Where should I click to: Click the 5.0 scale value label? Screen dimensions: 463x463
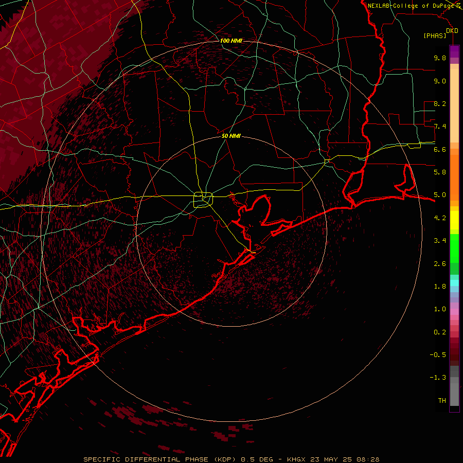pyautogui.click(x=440, y=195)
